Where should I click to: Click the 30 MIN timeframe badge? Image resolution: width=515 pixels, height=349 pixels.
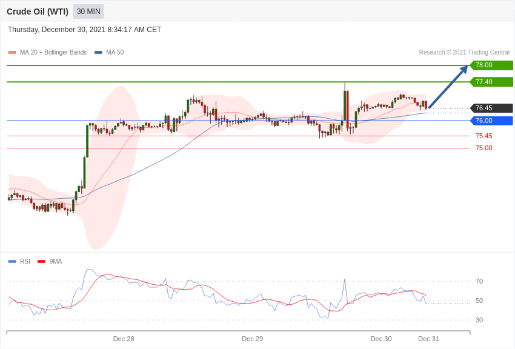(88, 12)
